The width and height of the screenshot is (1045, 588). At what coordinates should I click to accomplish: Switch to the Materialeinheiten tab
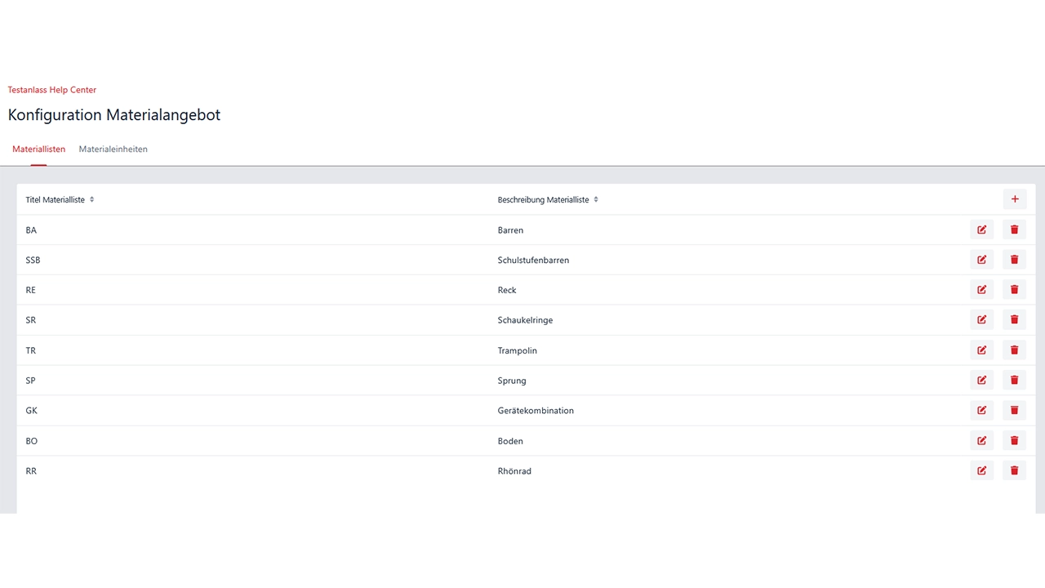[113, 149]
